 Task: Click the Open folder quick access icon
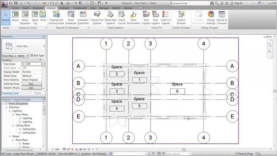(x=10, y=3)
